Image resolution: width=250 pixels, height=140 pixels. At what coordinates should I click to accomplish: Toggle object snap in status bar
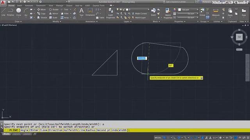click(x=196, y=138)
